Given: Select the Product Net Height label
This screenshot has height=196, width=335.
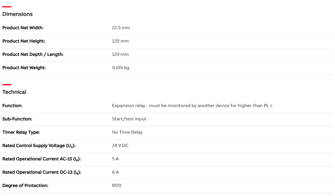Looking at the screenshot, I should [x=24, y=41].
